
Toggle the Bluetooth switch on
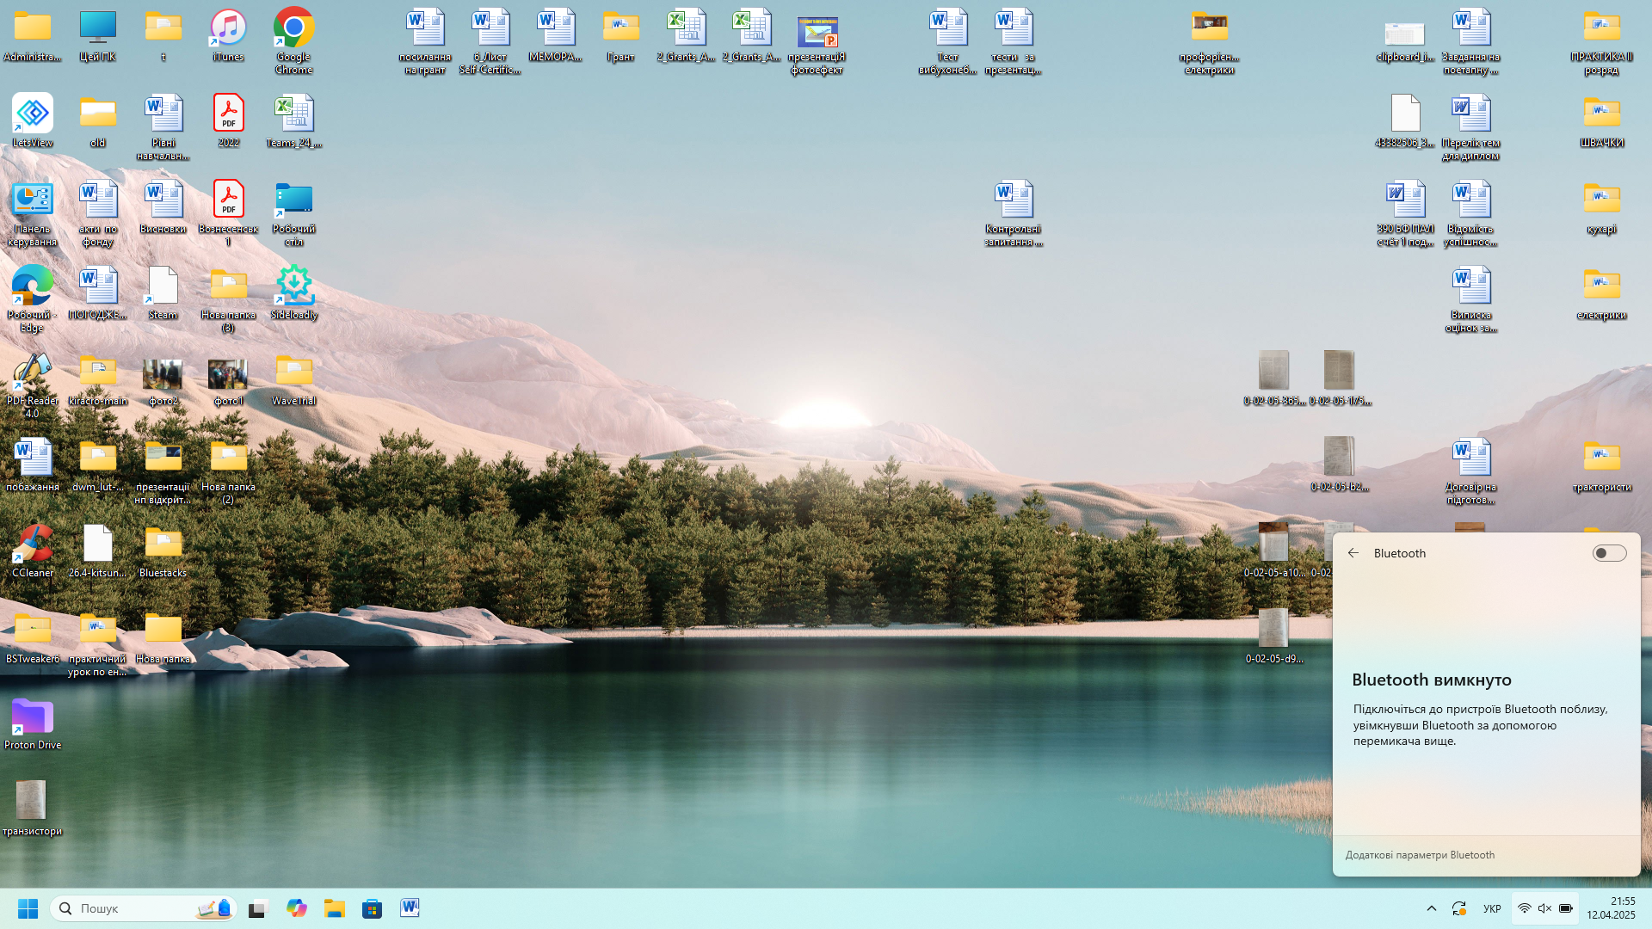click(1608, 553)
